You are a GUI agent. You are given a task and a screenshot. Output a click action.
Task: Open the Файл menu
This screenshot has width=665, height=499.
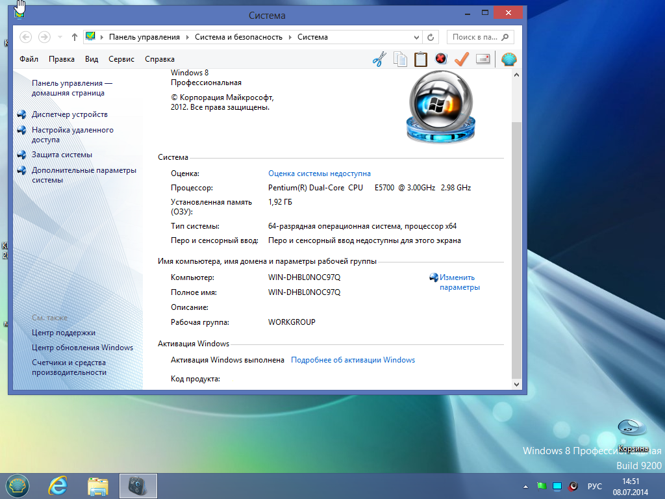click(x=29, y=59)
